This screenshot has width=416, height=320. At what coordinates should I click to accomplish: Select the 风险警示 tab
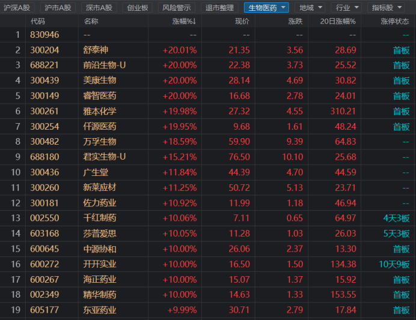pos(176,8)
